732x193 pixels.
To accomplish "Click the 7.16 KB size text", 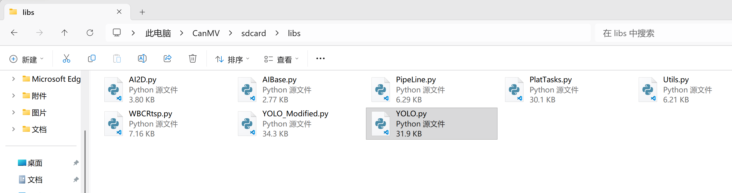I will (141, 134).
